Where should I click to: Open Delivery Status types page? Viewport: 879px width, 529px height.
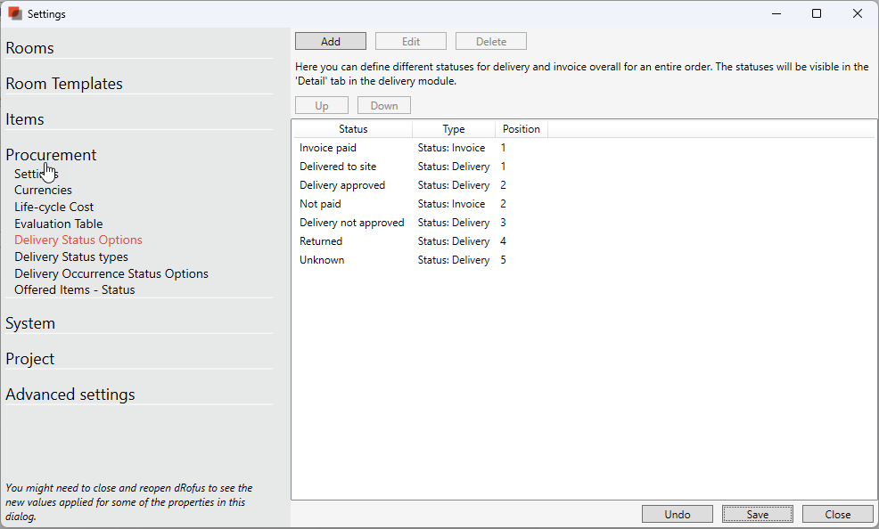[71, 256]
